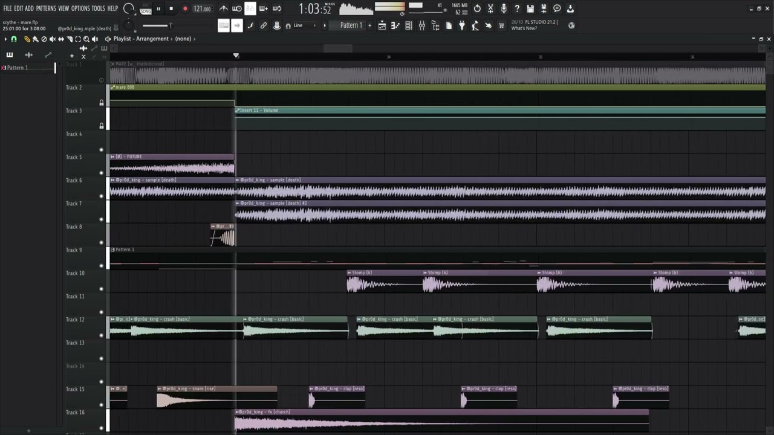This screenshot has width=774, height=435.
Task: Open the Browser icon
Action: (x=435, y=25)
